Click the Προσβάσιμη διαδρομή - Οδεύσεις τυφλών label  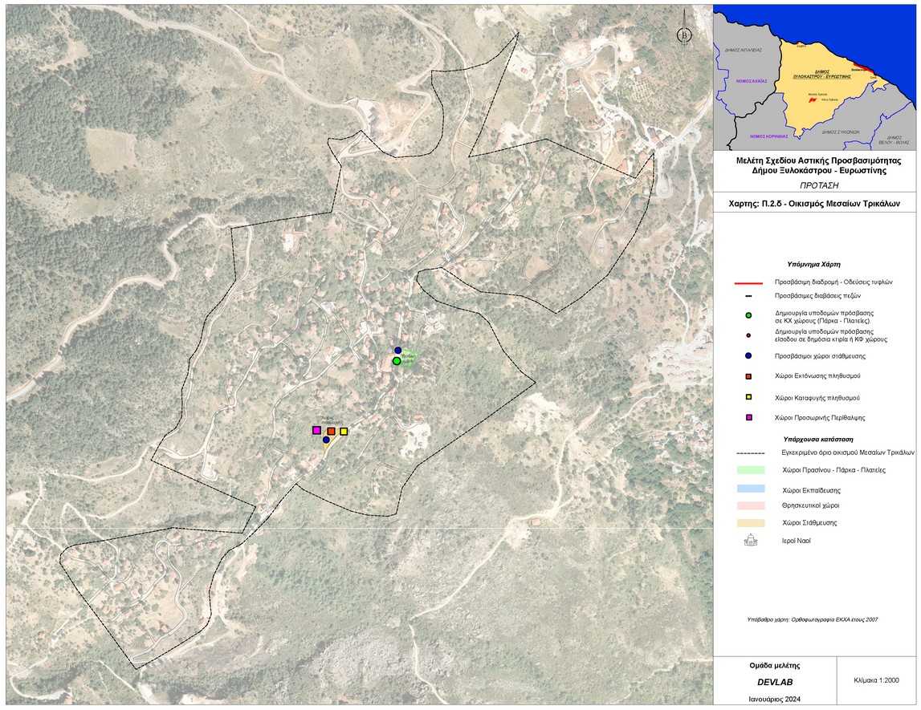click(833, 282)
